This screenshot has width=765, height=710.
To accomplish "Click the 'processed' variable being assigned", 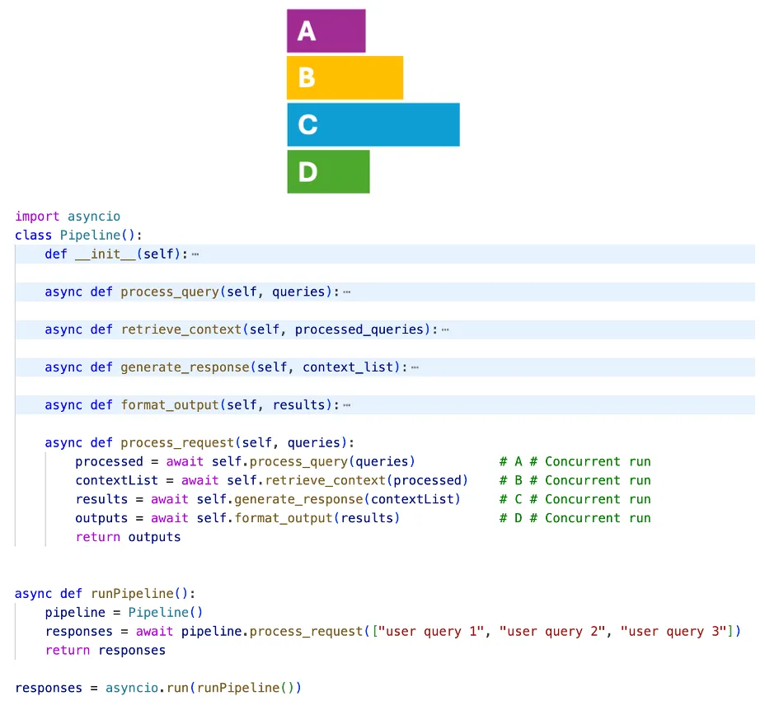I will [x=110, y=462].
